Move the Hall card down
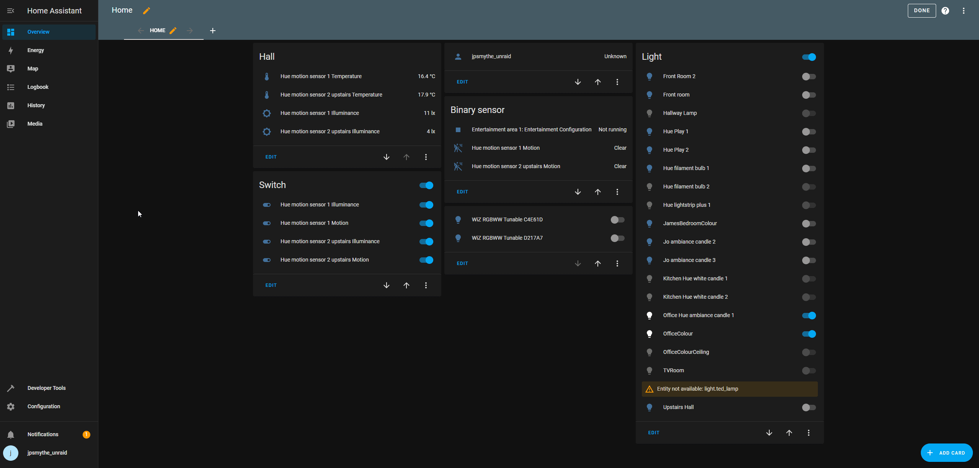Image resolution: width=979 pixels, height=468 pixels. coord(386,157)
